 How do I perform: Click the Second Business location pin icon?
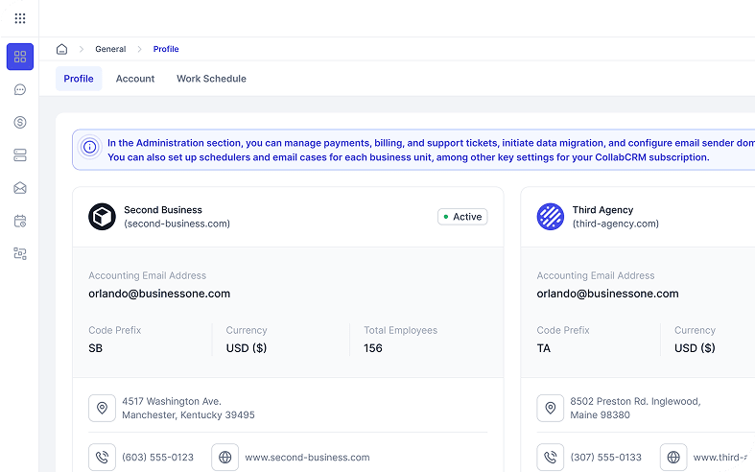coord(102,408)
